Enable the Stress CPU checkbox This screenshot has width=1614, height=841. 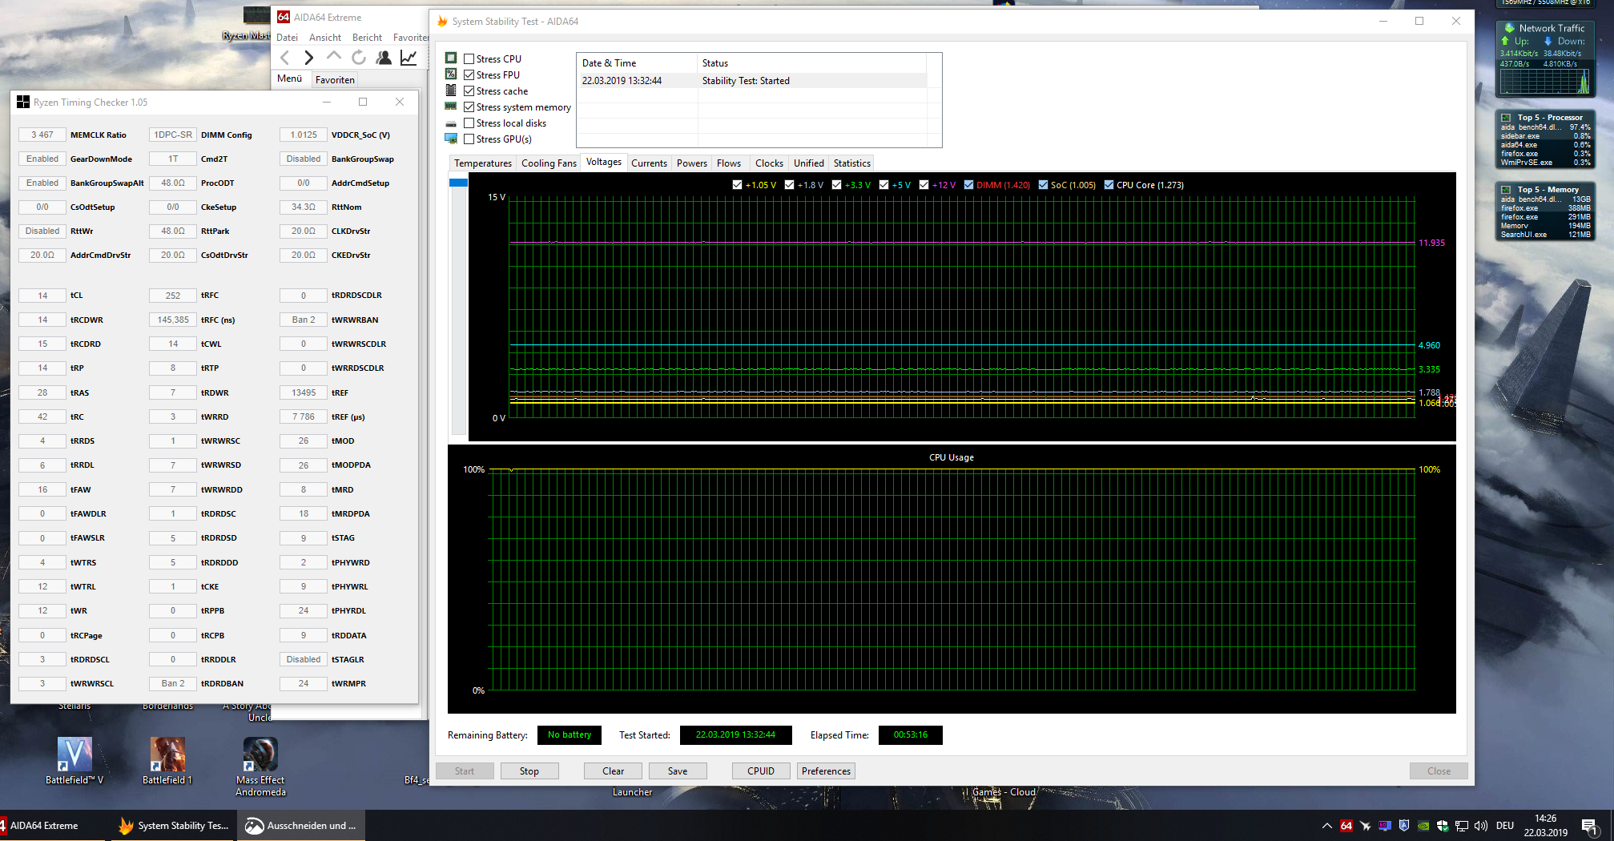[x=469, y=58]
